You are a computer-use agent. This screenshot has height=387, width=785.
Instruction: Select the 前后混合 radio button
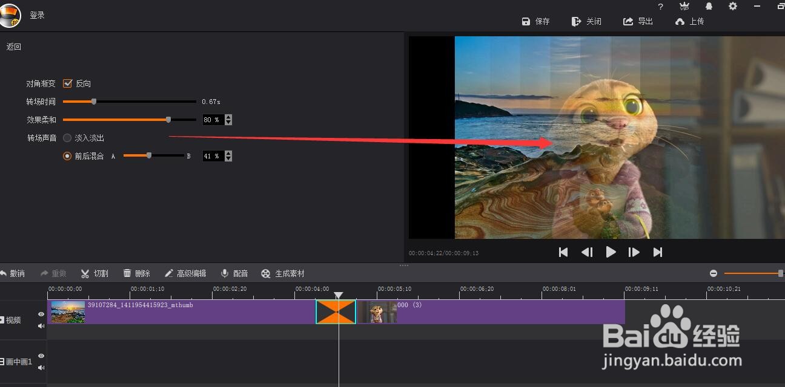(x=67, y=156)
